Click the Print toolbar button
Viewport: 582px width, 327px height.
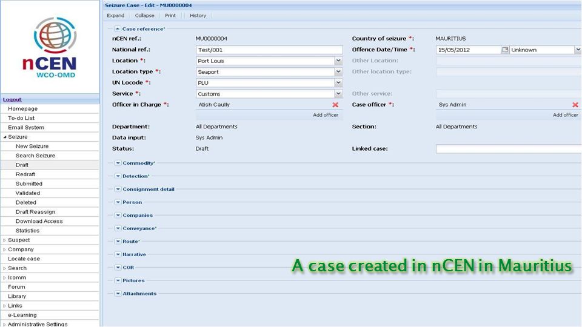point(170,16)
